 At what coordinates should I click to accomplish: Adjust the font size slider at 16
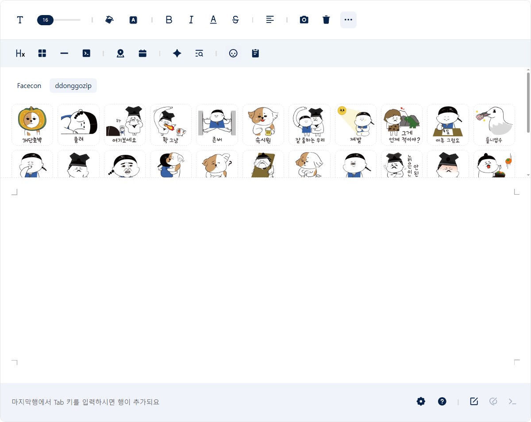coord(46,20)
